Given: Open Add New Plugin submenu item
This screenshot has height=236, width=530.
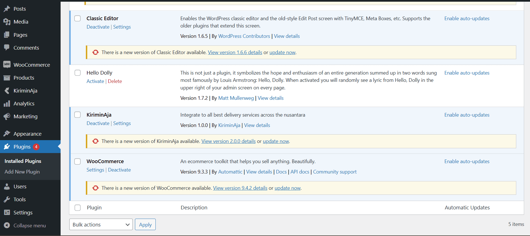Looking at the screenshot, I should (x=22, y=172).
